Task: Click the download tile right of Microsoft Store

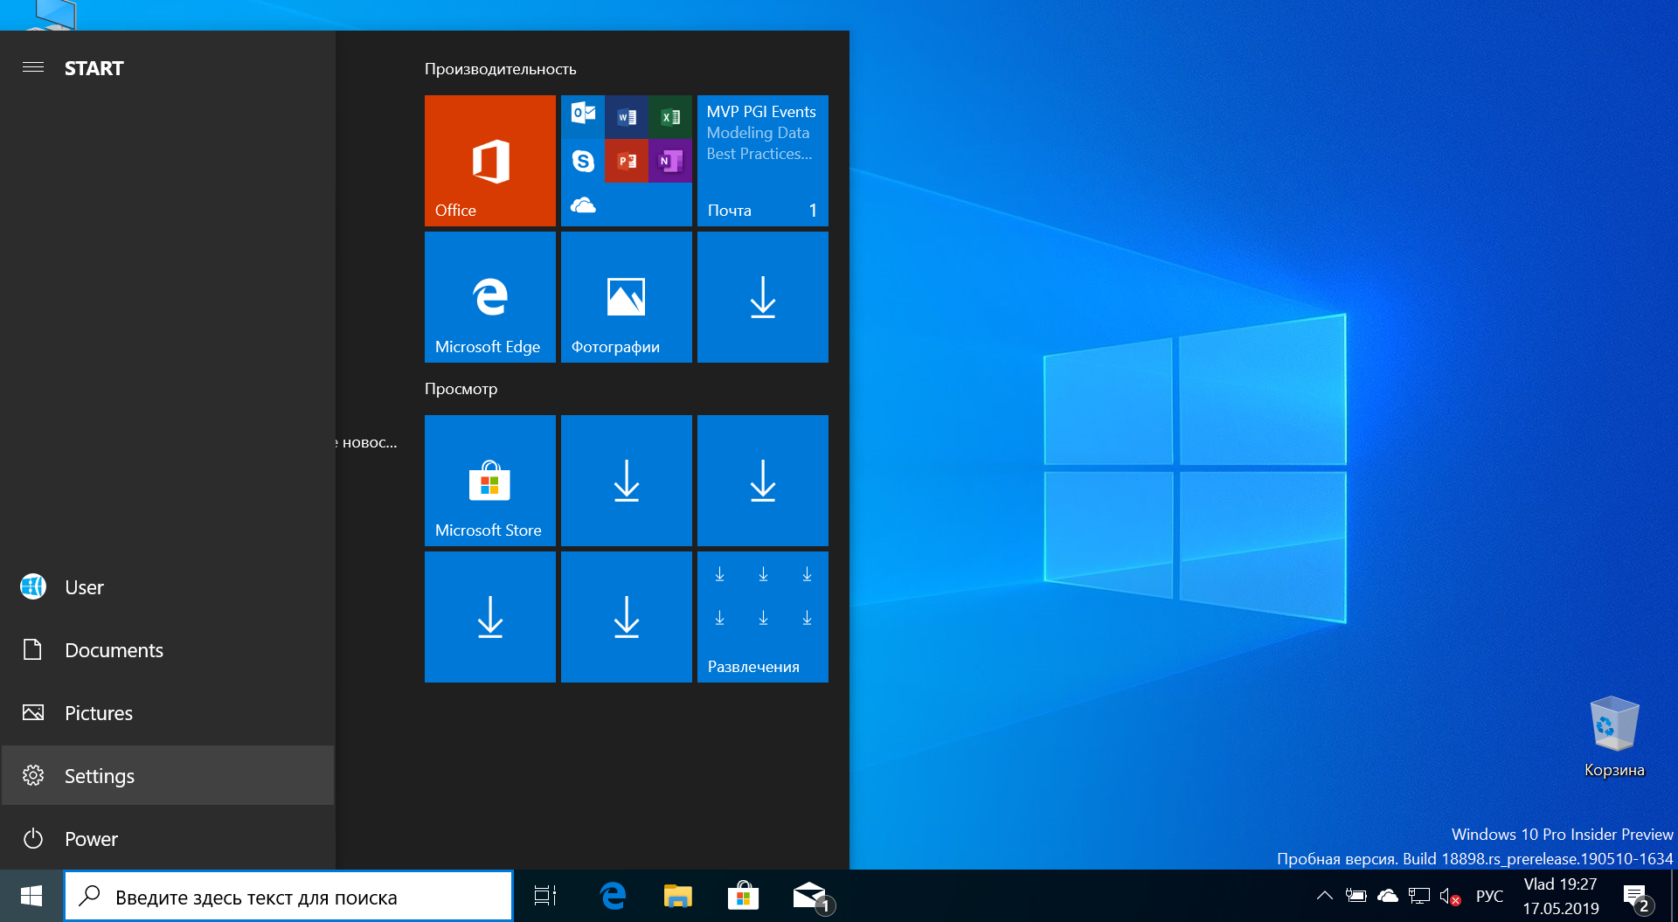Action: (626, 481)
